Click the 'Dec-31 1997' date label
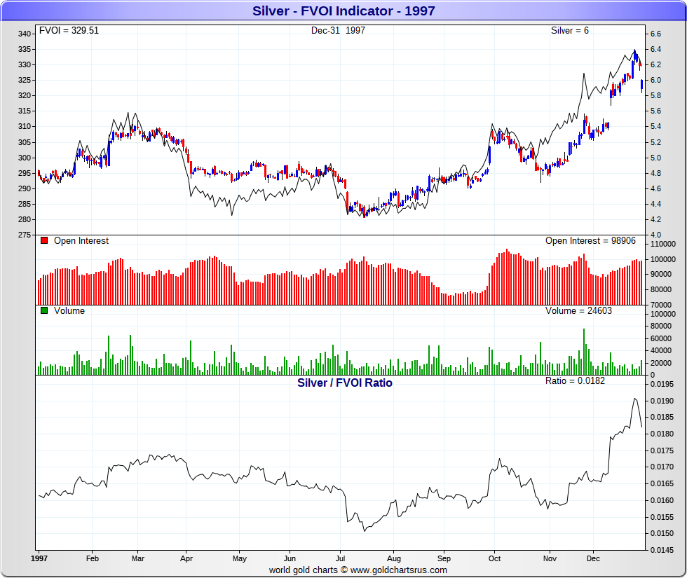The height and width of the screenshot is (578, 687). click(x=338, y=30)
